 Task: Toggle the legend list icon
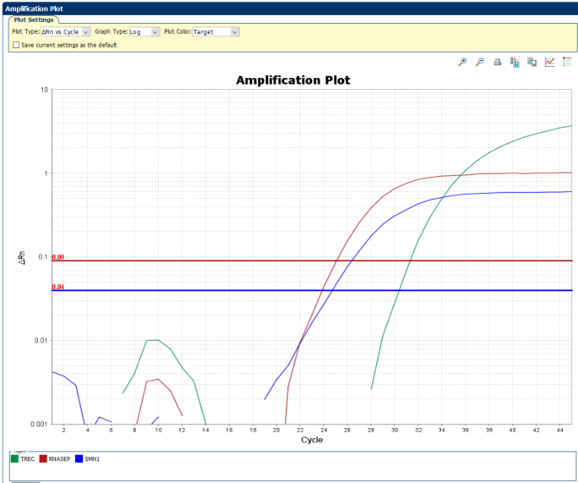pos(567,62)
